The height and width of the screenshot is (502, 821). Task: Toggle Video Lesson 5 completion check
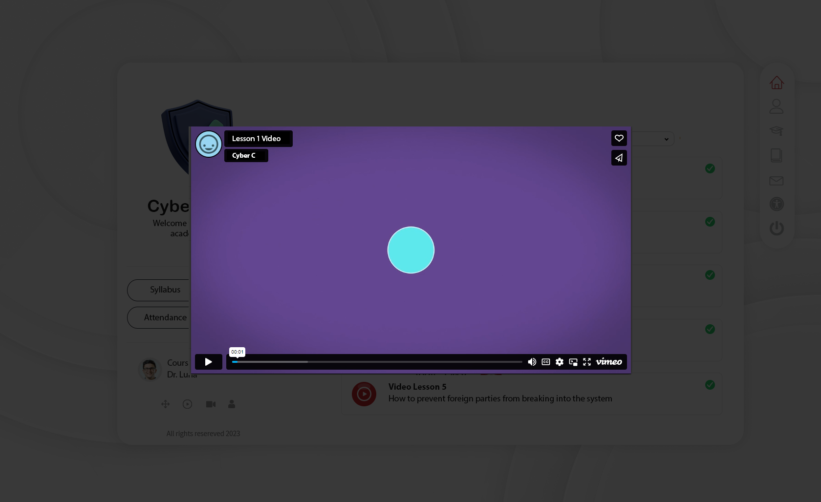tap(710, 385)
